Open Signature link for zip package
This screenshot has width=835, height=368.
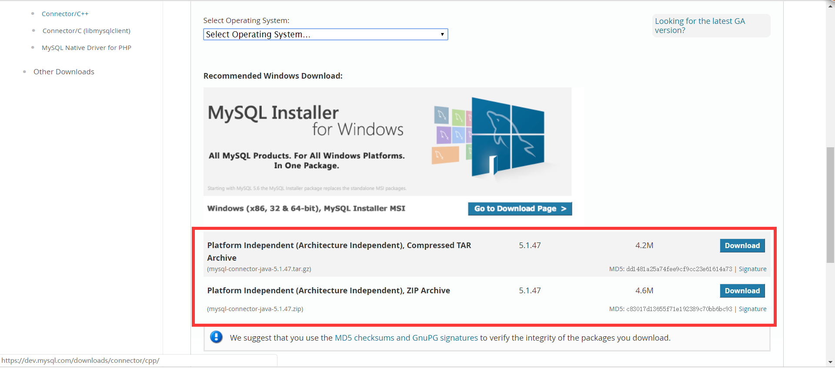coord(752,309)
